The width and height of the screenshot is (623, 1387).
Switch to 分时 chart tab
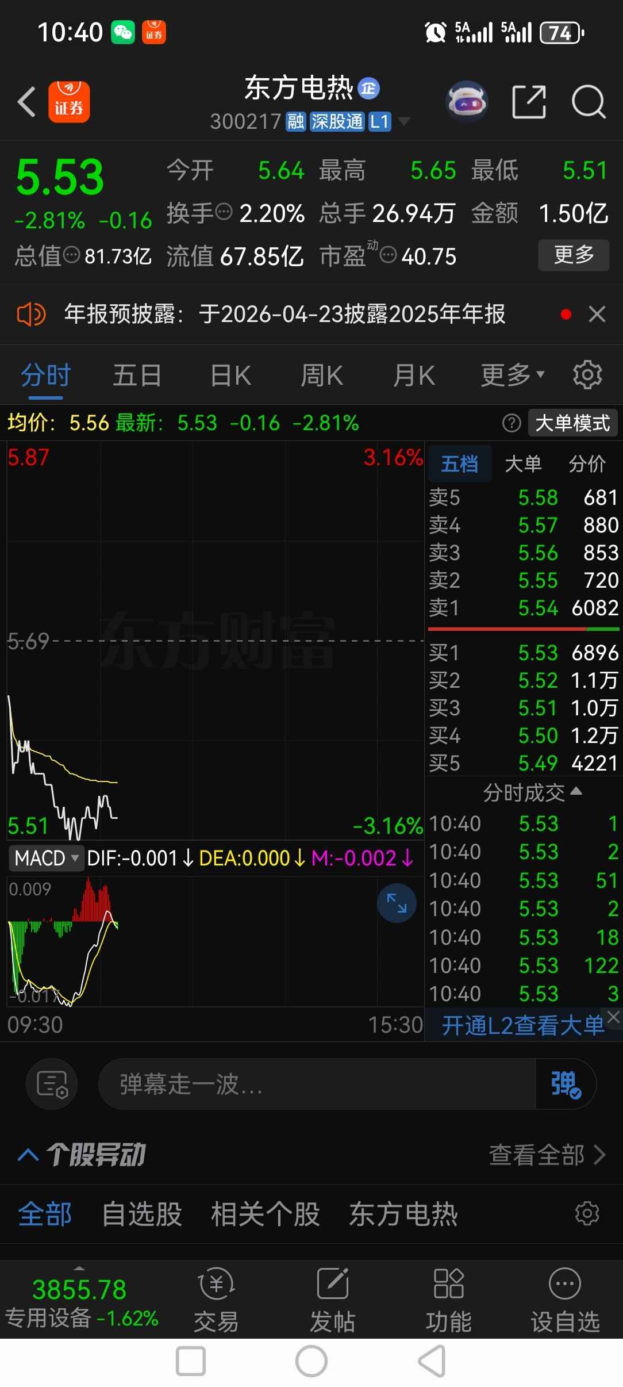tap(45, 376)
